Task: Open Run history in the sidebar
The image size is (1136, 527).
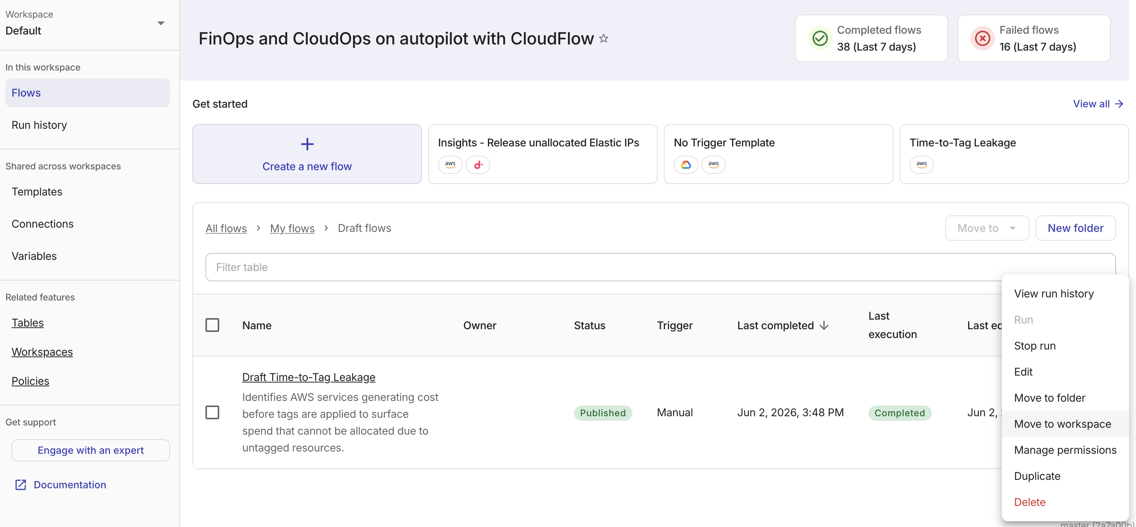Action: pos(87,125)
